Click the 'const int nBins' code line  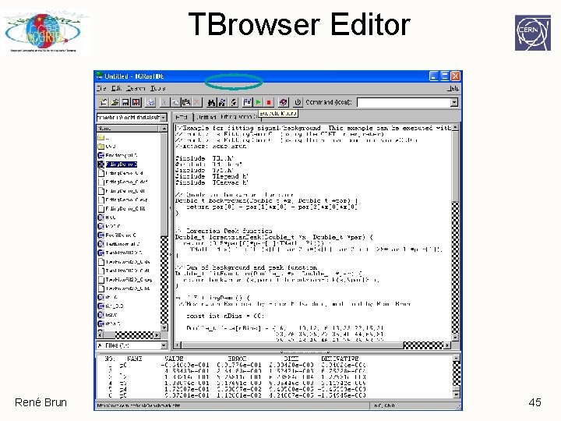pyautogui.click(x=225, y=316)
